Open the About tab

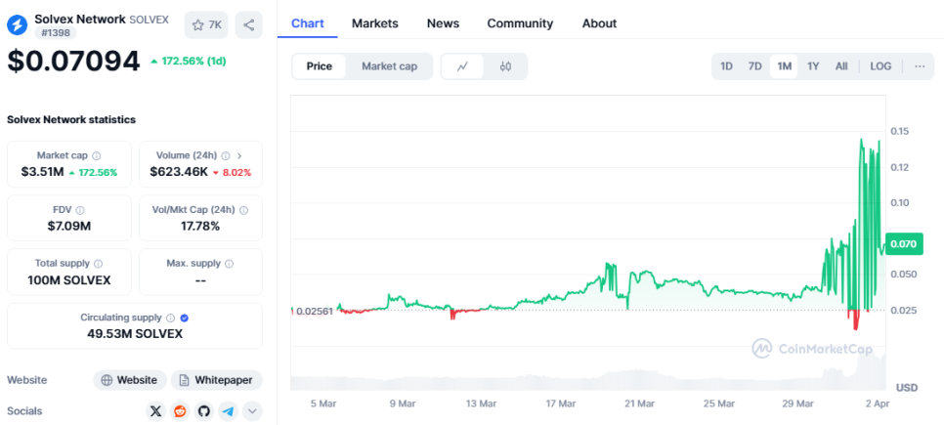[x=600, y=23]
